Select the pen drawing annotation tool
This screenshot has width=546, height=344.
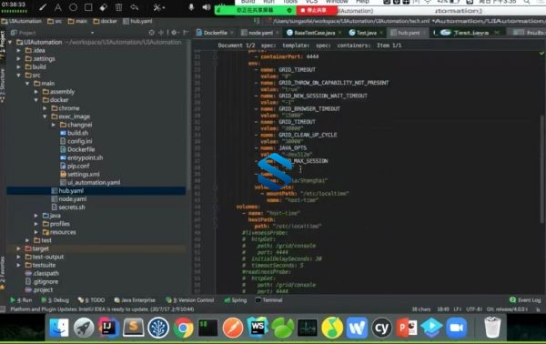coord(43,7)
